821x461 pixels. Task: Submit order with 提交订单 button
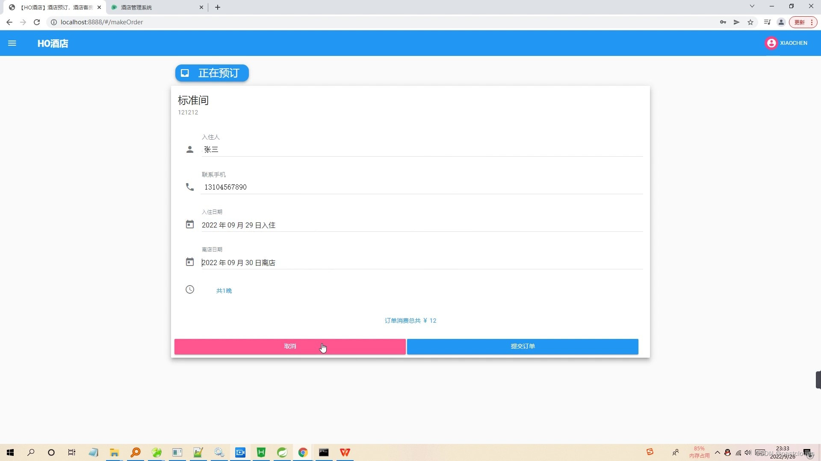coord(523,346)
